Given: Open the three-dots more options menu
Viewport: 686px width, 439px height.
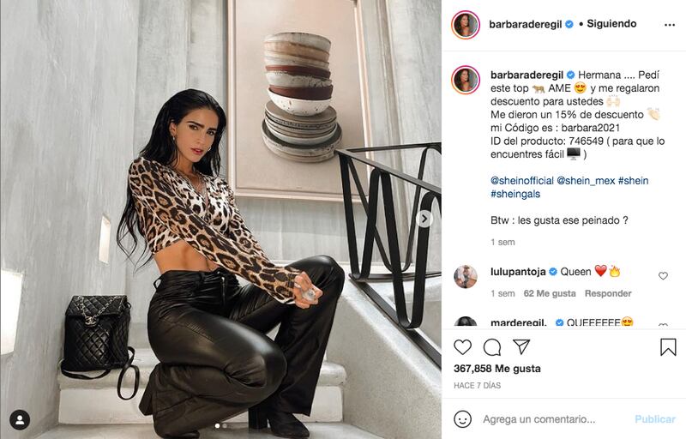Looking at the screenshot, I should 670,25.
